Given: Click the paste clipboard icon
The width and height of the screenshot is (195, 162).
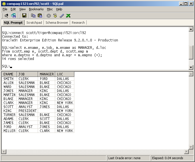Looking at the screenshot, I should (x=40, y=16).
